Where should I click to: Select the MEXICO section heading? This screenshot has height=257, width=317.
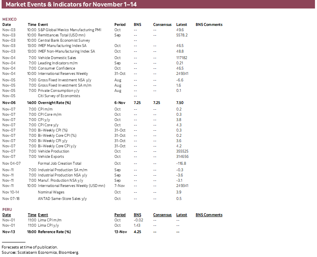[9, 19]
